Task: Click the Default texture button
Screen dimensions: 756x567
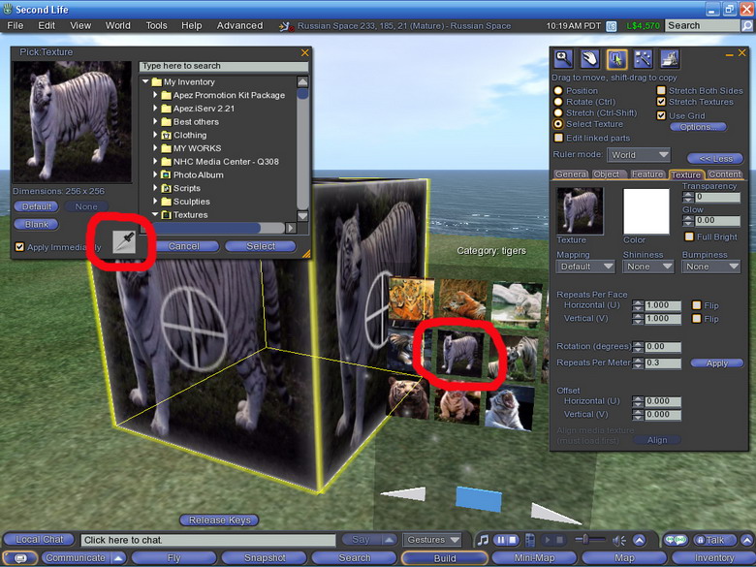Action: [37, 206]
